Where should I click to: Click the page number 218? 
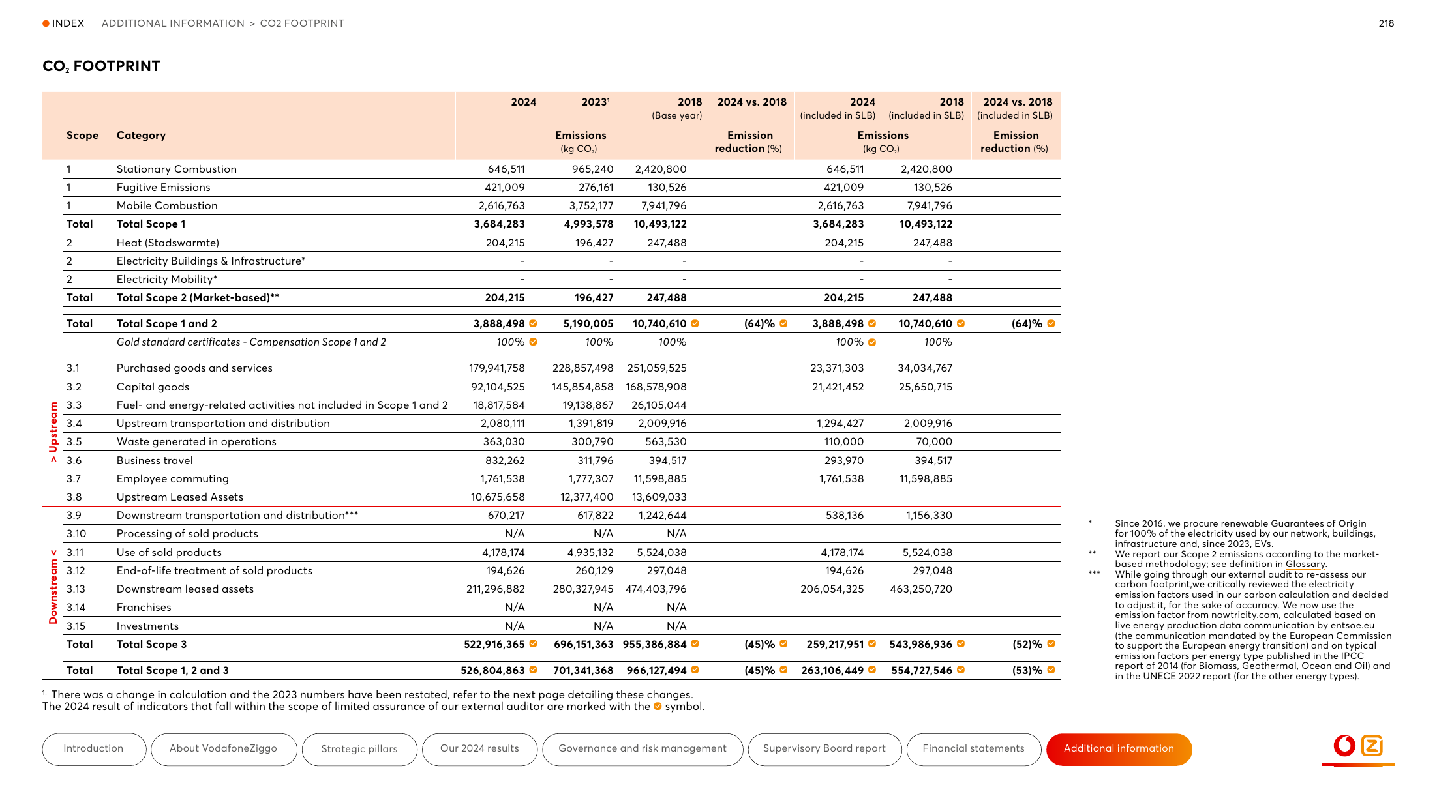[1386, 23]
